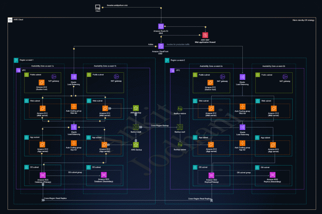Screen dimensions: 322x214
Task: Select the NAT gateway icon in us-east-1a
Action: tap(54, 77)
